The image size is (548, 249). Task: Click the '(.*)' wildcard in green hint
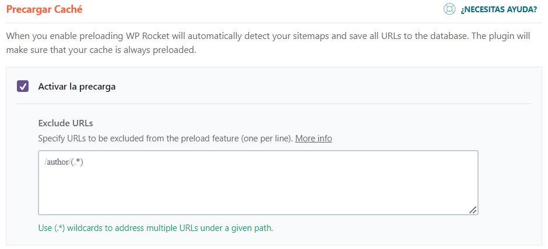[x=59, y=227]
